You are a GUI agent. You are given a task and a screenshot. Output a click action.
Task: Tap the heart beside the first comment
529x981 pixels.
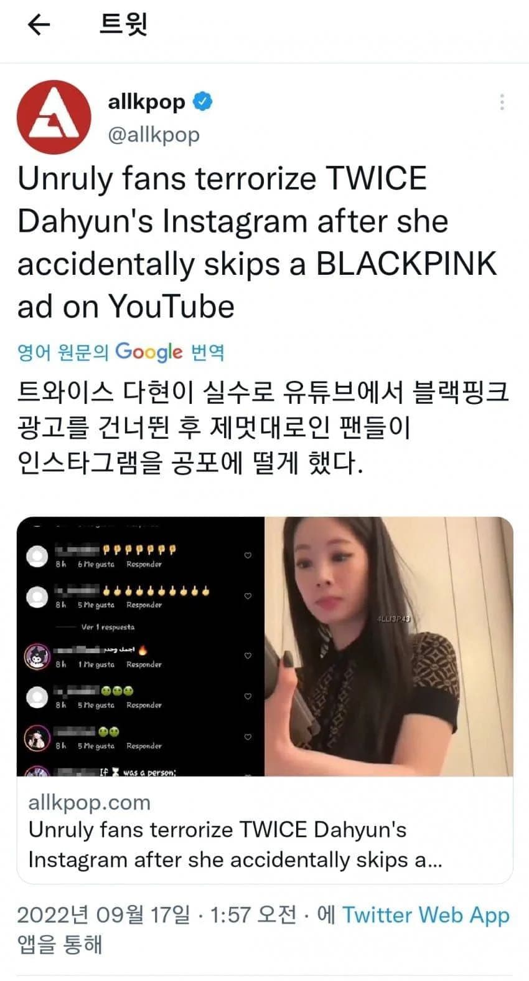tap(248, 555)
